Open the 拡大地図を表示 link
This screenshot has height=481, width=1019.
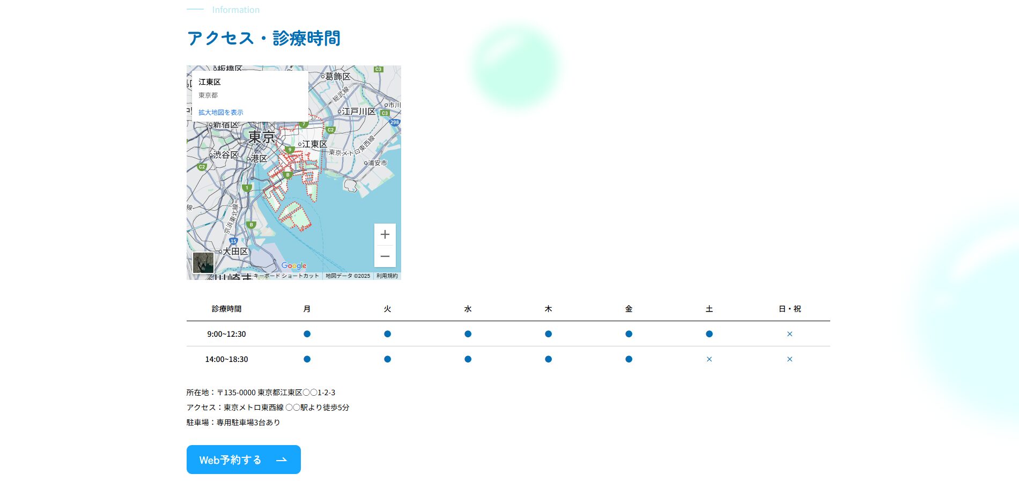click(220, 113)
